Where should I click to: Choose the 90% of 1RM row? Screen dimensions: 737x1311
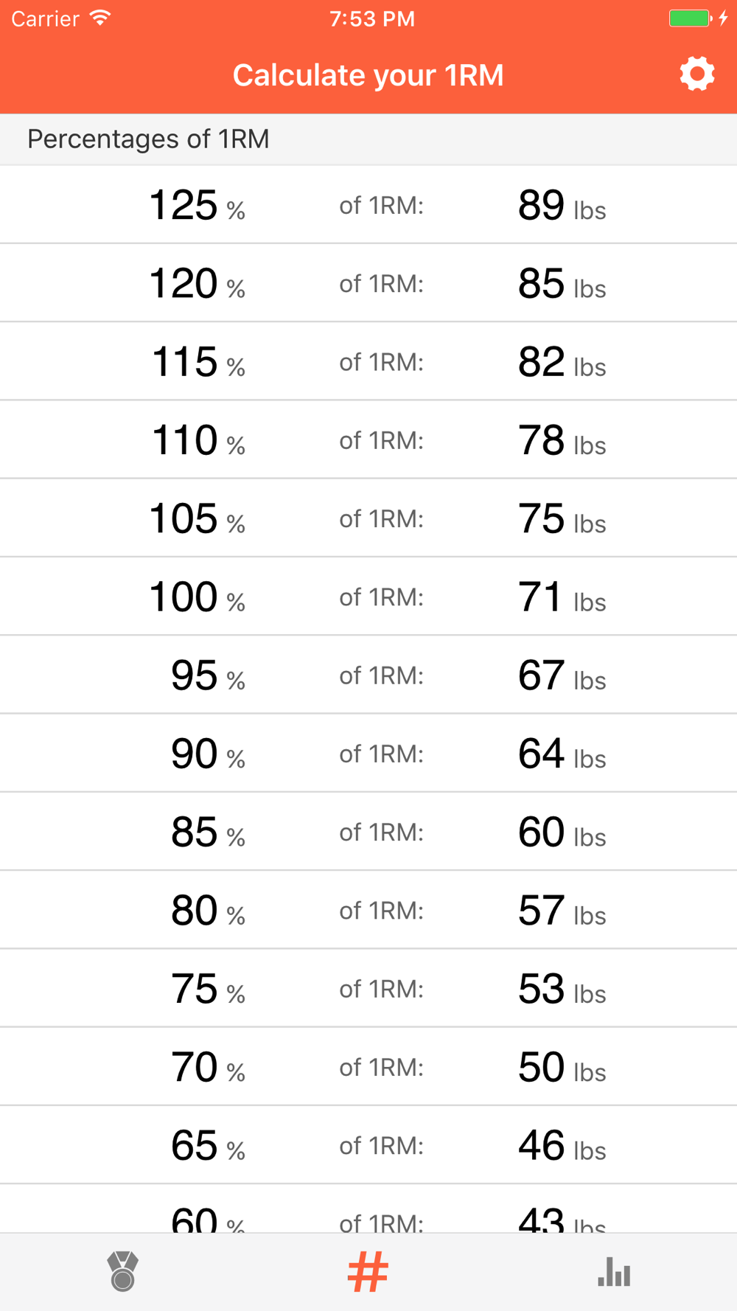368,754
